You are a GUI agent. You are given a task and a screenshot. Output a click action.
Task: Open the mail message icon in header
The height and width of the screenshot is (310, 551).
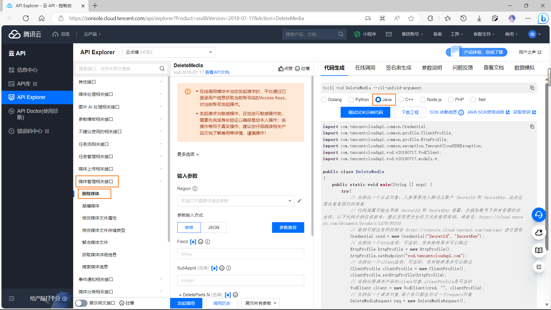click(389, 34)
